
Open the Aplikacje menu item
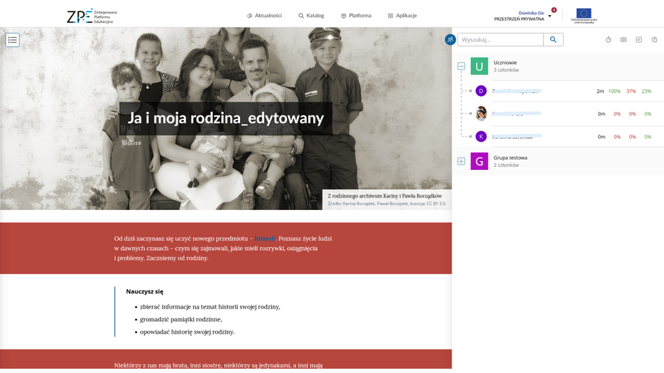(403, 15)
